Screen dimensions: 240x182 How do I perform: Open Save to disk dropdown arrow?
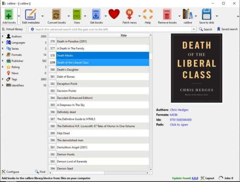coord(217,16)
